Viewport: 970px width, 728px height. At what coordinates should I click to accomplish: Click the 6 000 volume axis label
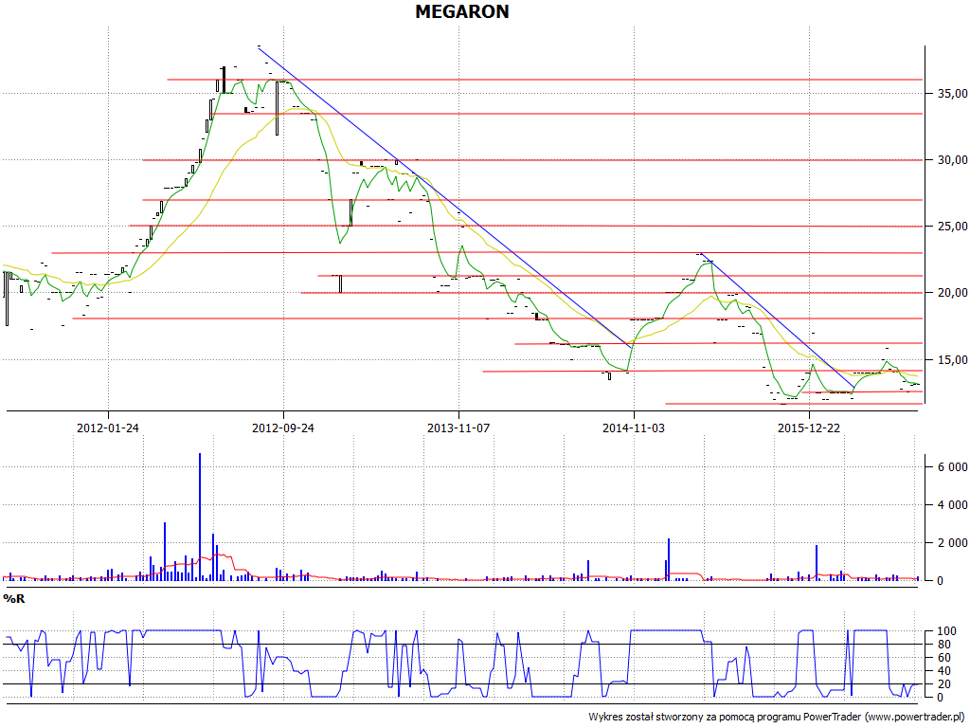[x=953, y=467]
